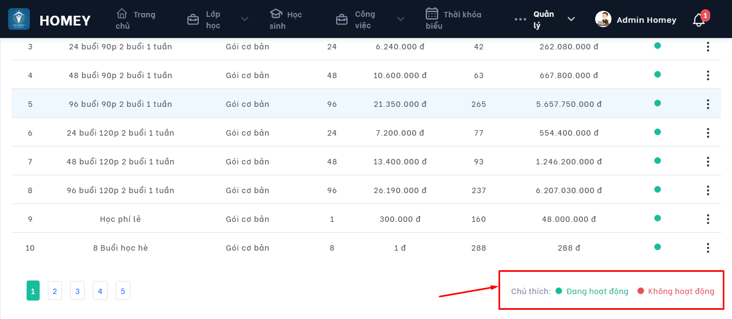Click the Admin Homey avatar
Image resolution: width=732 pixels, height=319 pixels.
coord(603,20)
